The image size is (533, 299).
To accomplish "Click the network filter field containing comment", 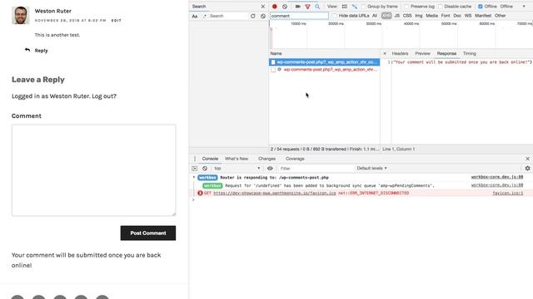I will [x=299, y=16].
